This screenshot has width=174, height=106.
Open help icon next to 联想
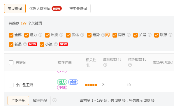(171, 35)
